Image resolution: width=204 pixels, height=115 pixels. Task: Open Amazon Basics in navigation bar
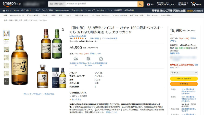(62, 10)
